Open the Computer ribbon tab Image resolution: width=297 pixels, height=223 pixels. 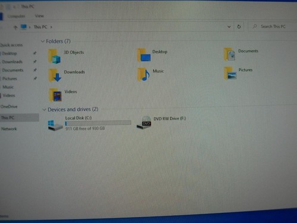point(16,16)
